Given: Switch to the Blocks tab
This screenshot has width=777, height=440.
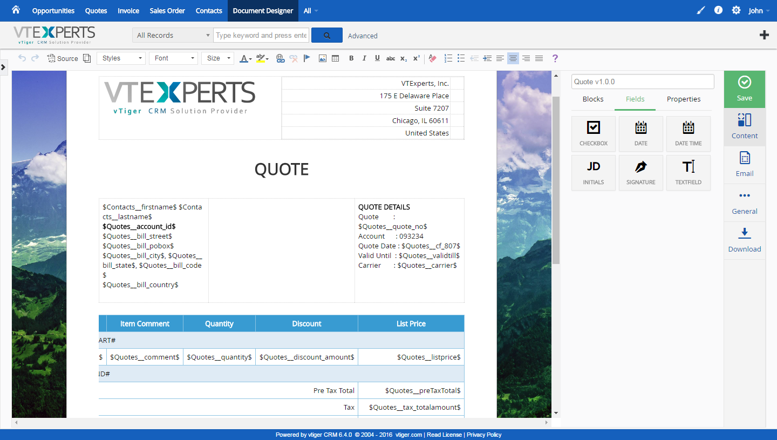Looking at the screenshot, I should (593, 99).
